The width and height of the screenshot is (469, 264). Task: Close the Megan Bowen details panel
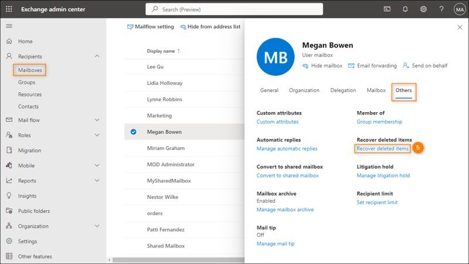point(460,27)
